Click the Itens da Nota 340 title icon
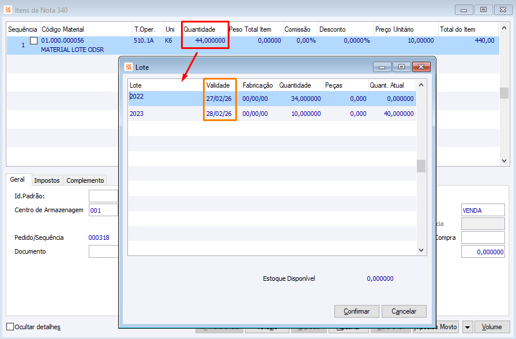 (8, 10)
